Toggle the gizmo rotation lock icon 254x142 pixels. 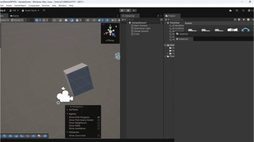[116, 26]
